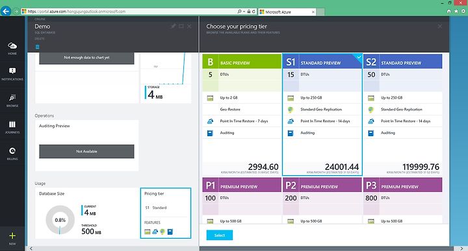Image resolution: width=468 pixels, height=251 pixels.
Task: Close the Microsoft Azure browser tab
Action: tap(313, 12)
